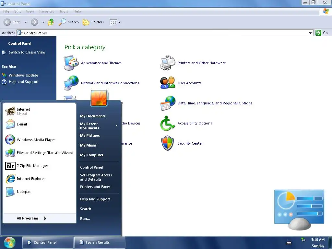Choose Set Program Access and Defaults

tap(96, 177)
